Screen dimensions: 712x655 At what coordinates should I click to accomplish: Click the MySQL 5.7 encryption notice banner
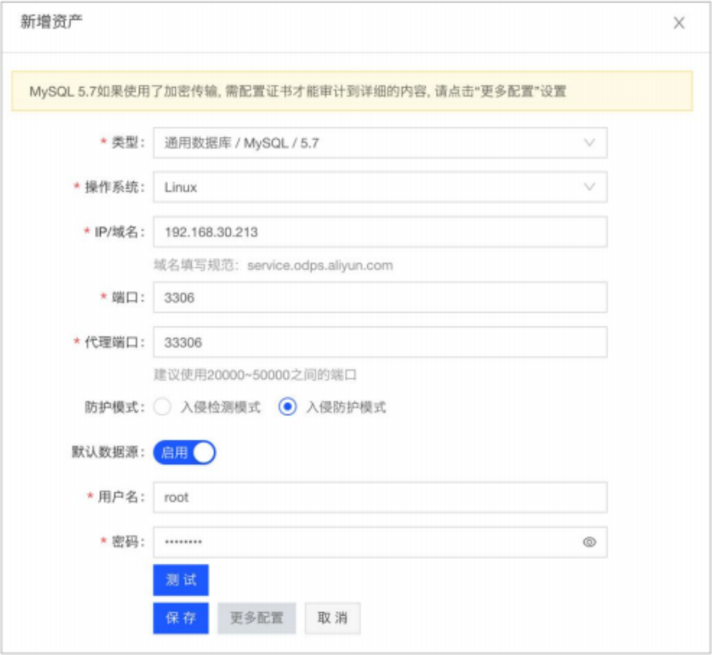point(352,91)
